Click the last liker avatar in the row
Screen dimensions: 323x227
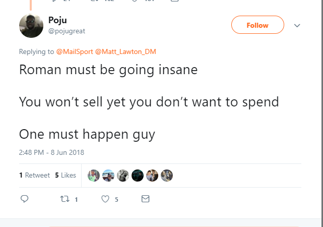coord(167,175)
